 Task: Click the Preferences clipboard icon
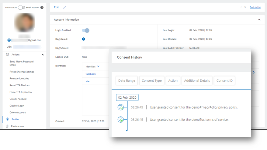point(7,126)
